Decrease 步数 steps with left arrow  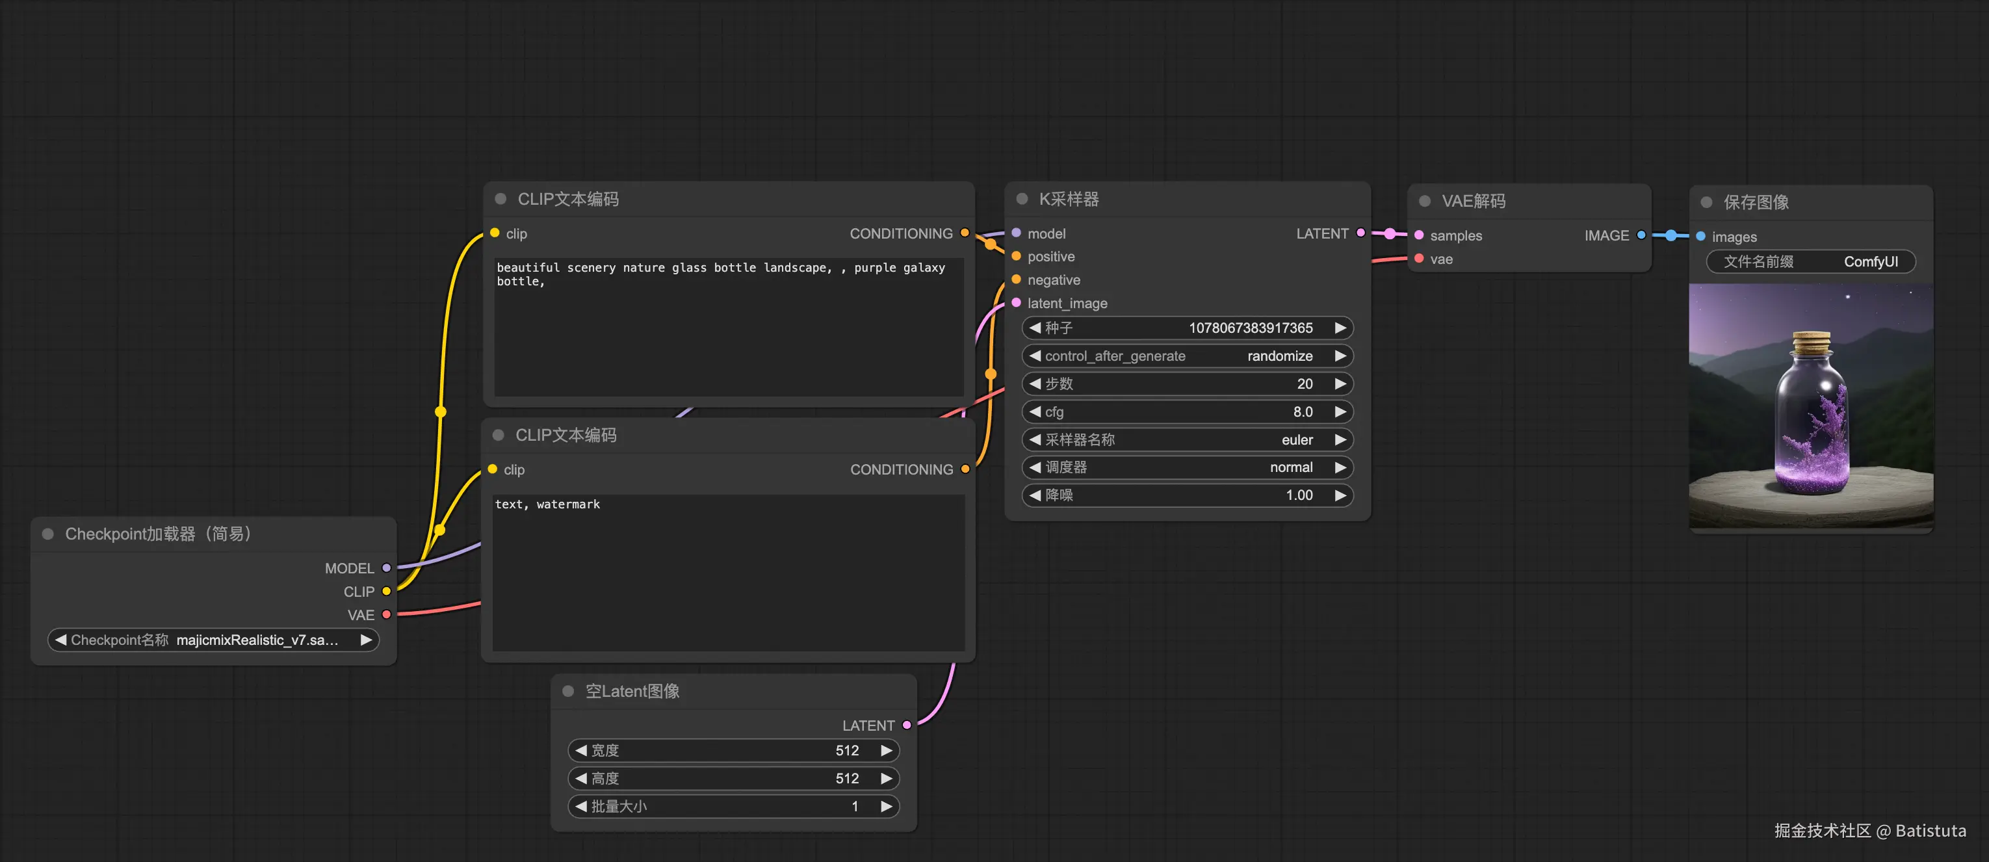click(1035, 384)
